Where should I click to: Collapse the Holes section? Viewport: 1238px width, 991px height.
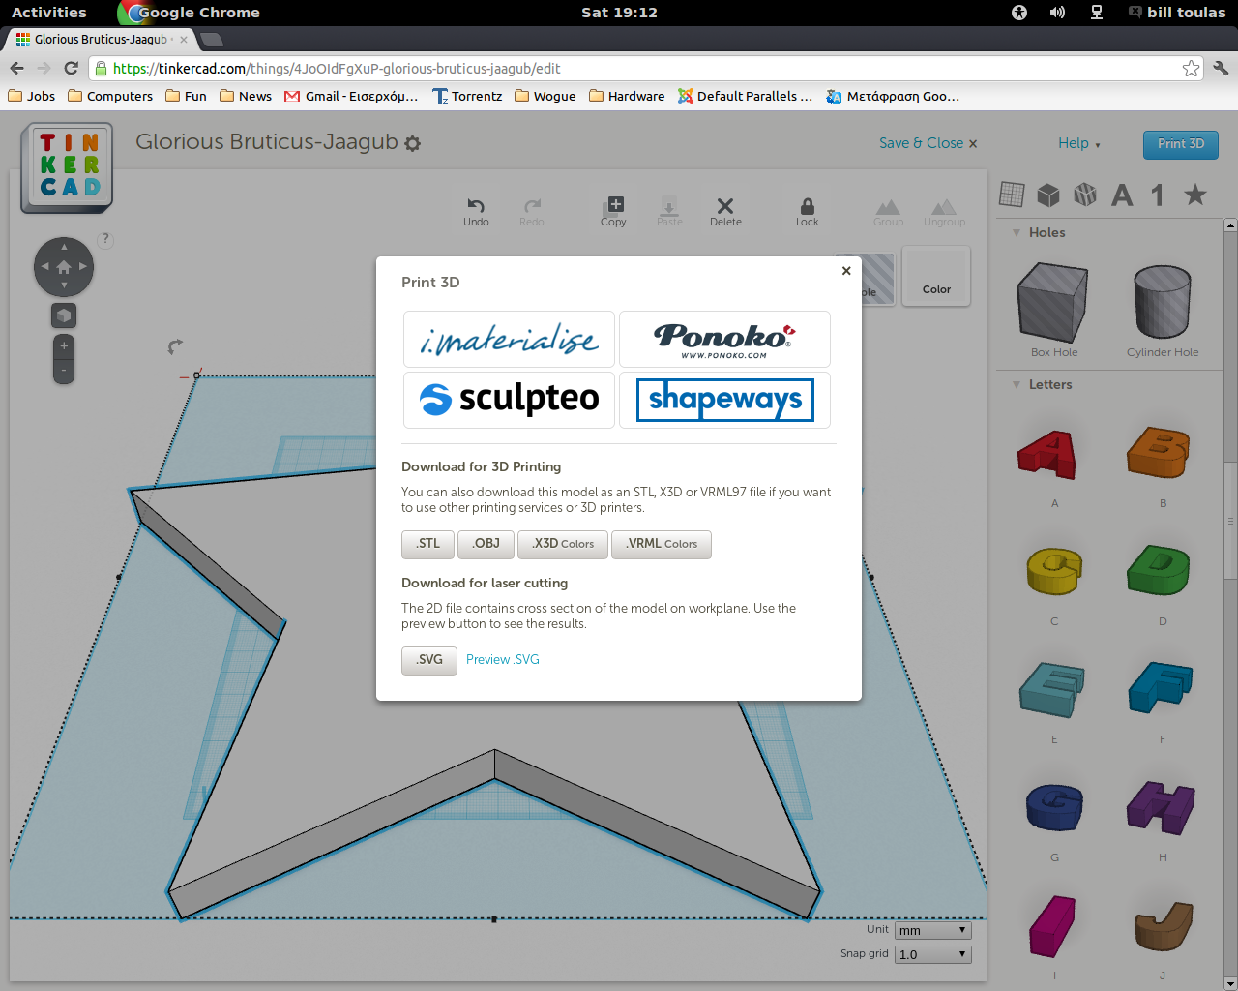(x=1016, y=232)
